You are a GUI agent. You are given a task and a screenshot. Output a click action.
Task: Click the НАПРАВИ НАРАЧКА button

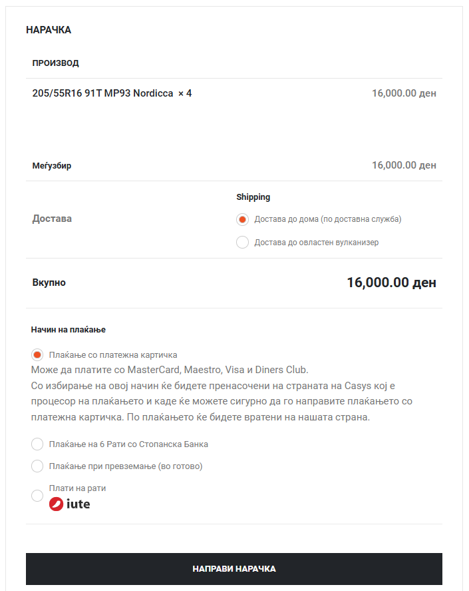coord(234,569)
